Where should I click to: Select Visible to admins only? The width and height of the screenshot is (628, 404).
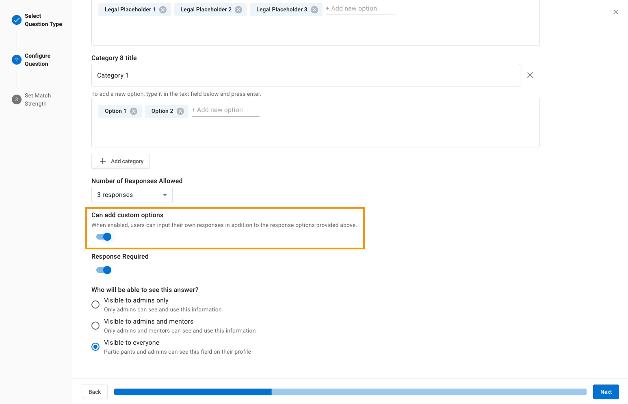tap(95, 305)
